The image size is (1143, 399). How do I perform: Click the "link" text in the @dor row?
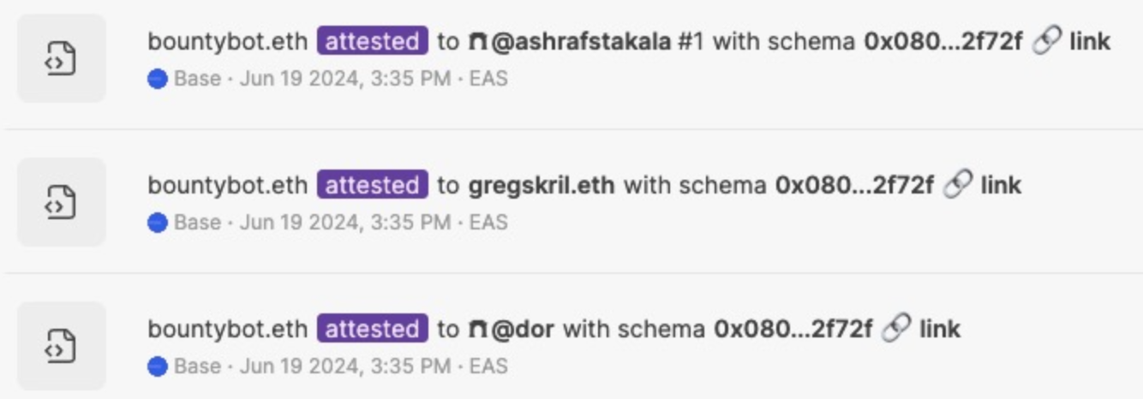tap(940, 329)
